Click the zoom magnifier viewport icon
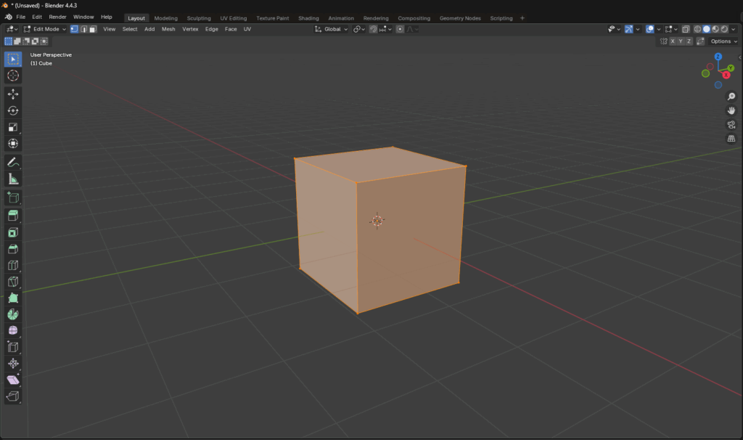 [731, 97]
